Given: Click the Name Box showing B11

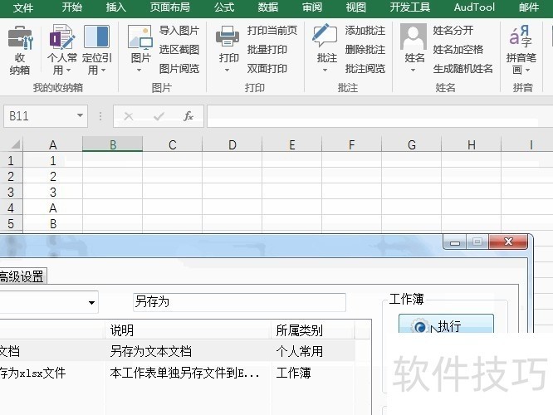Looking at the screenshot, I should (45, 116).
